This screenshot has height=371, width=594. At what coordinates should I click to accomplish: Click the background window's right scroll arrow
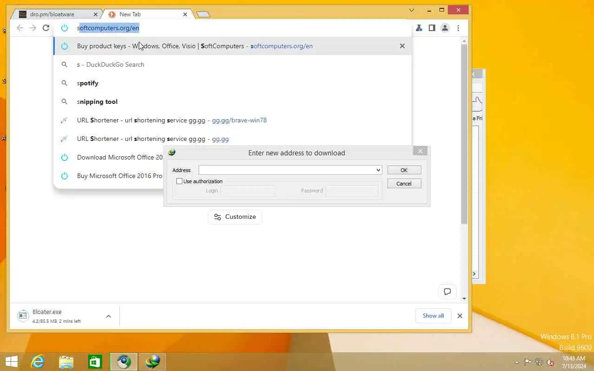coord(474,274)
